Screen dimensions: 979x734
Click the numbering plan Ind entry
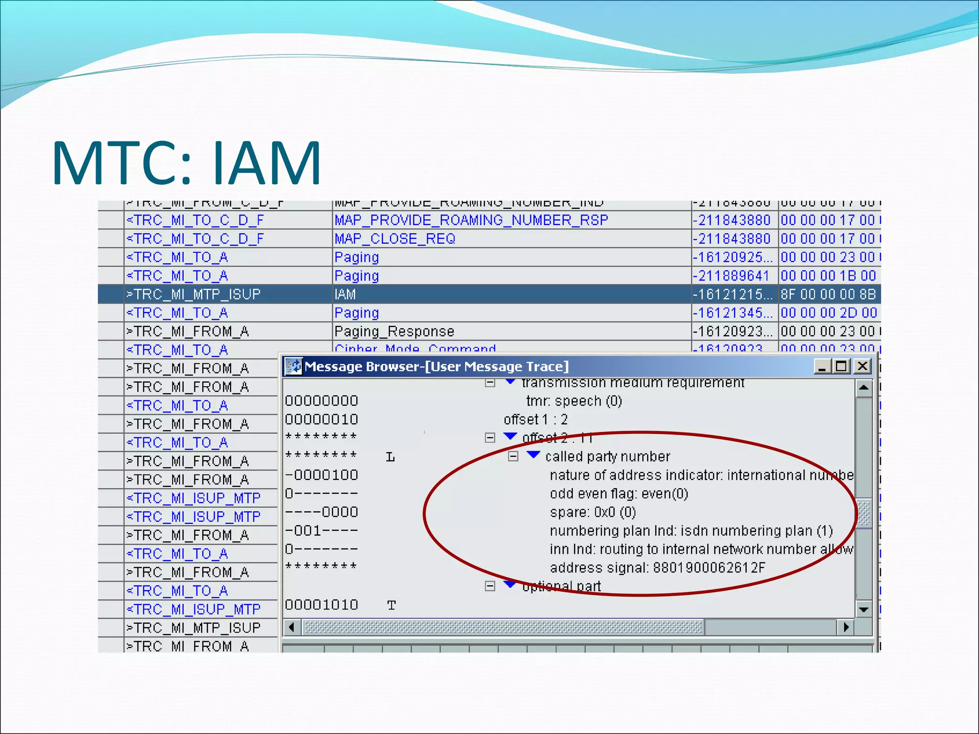pos(691,531)
